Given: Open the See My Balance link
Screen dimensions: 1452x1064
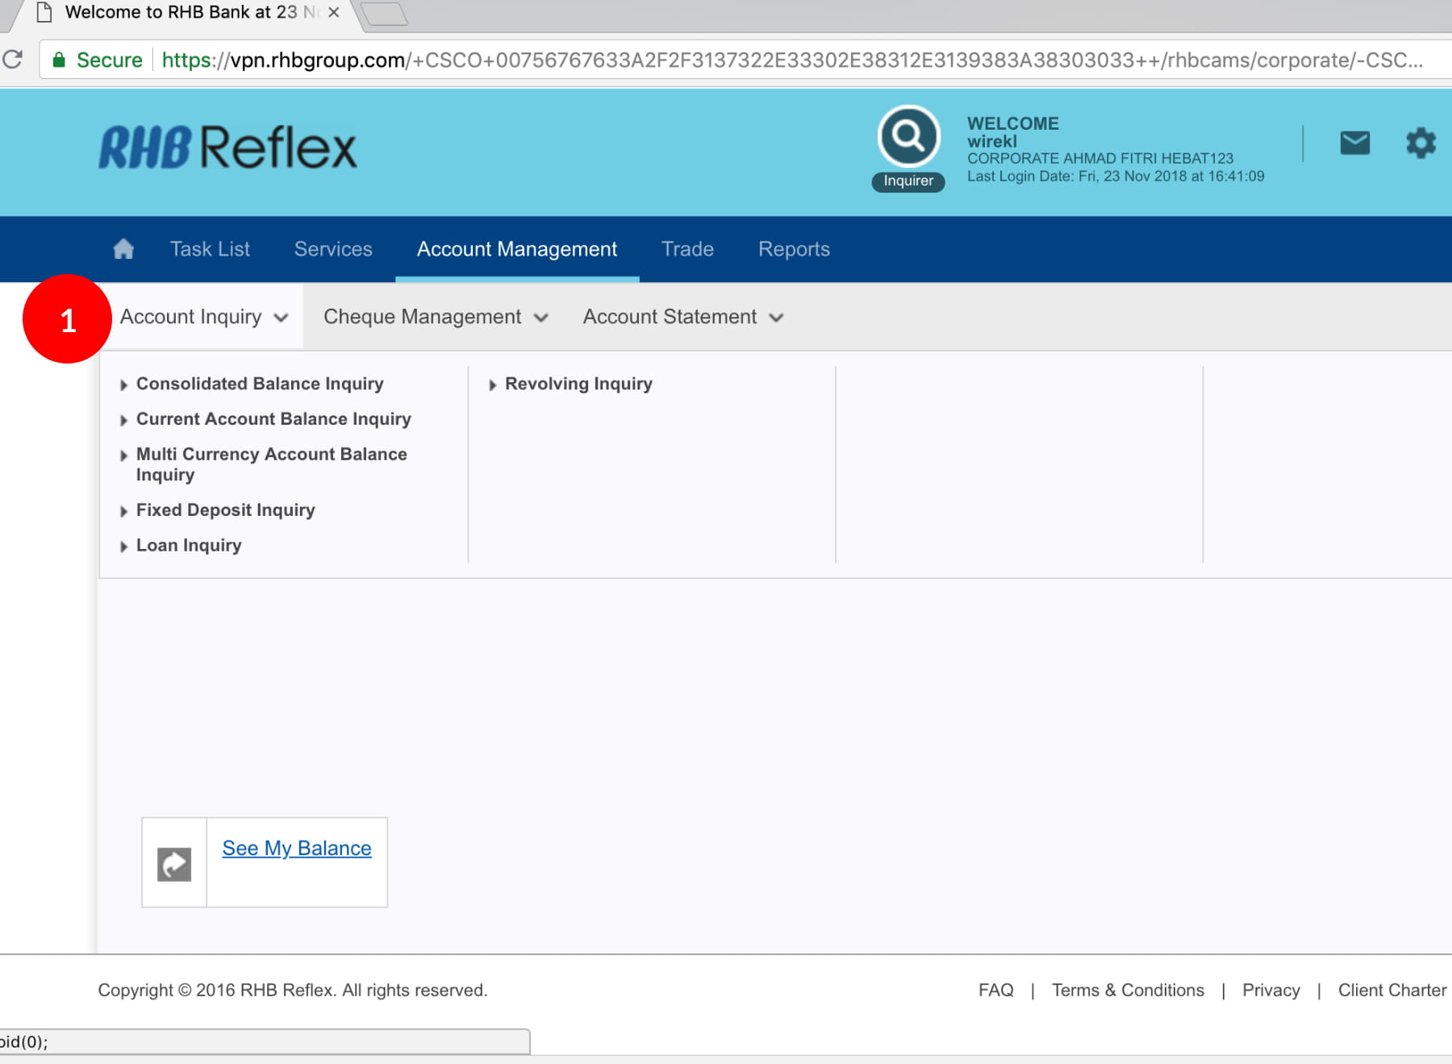Looking at the screenshot, I should coord(297,848).
